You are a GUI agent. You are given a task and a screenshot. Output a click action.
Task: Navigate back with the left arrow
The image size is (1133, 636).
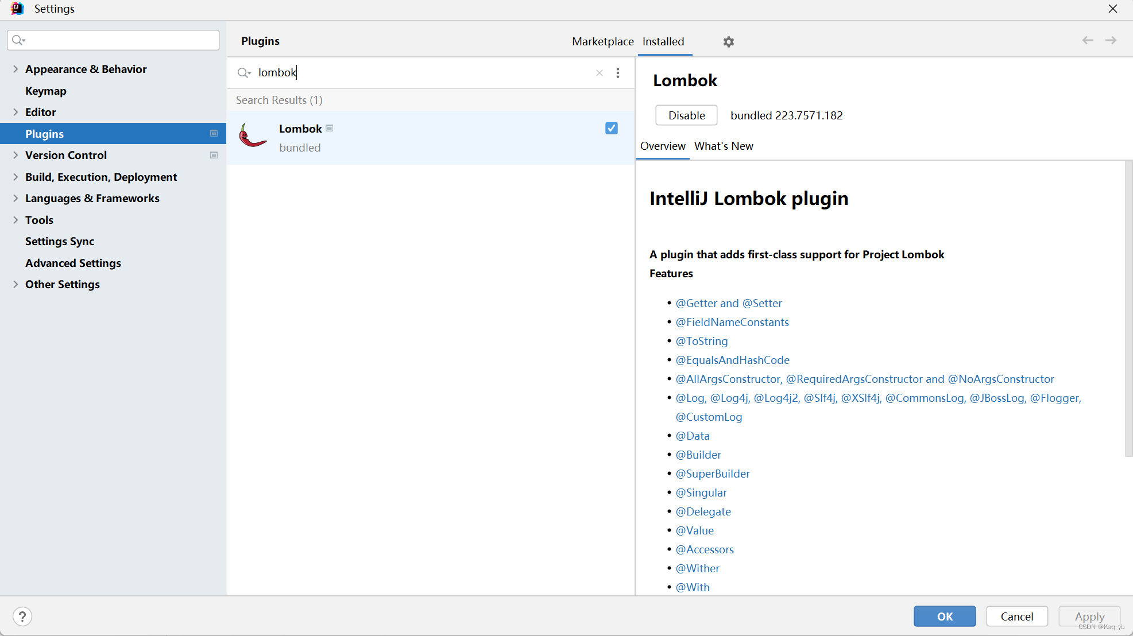[x=1087, y=40]
